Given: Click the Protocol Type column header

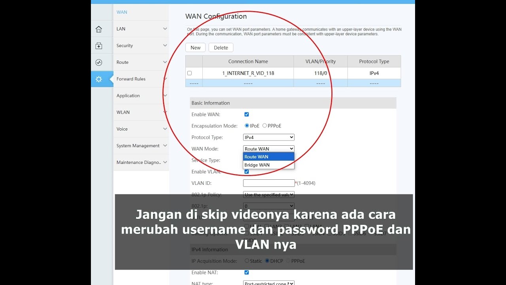Looking at the screenshot, I should pyautogui.click(x=374, y=61).
